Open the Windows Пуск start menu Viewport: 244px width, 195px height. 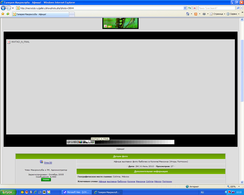click(8, 192)
